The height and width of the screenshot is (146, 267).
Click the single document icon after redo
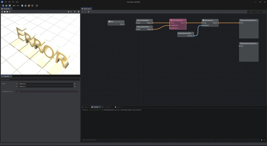click(x=22, y=6)
